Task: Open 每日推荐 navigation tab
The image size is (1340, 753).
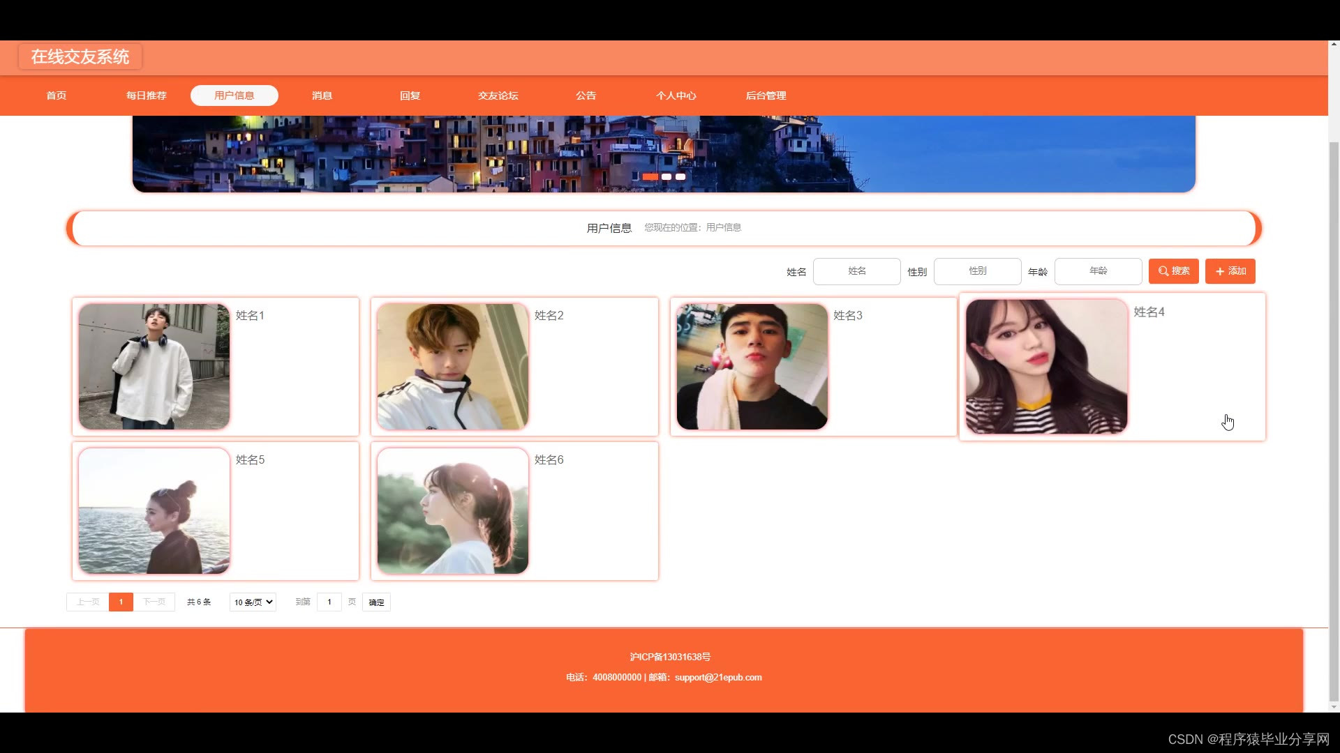Action: (146, 96)
